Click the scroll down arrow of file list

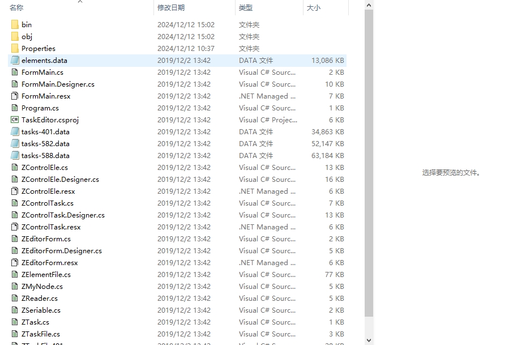point(369,340)
